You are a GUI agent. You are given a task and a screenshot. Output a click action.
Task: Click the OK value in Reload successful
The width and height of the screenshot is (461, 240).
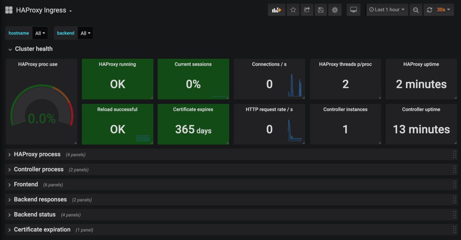point(118,129)
